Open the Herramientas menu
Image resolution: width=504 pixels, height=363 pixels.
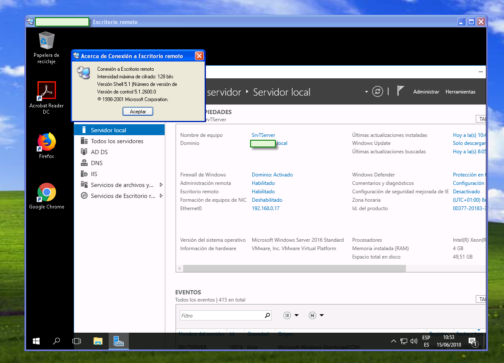click(460, 92)
